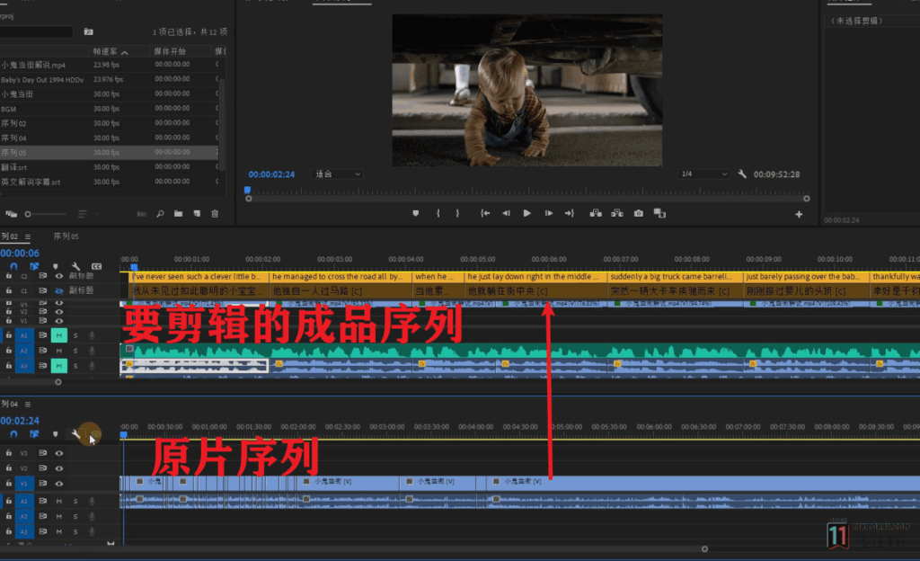Toggle visibility eye of bottom V1 track
920x561 pixels.
[x=59, y=485]
